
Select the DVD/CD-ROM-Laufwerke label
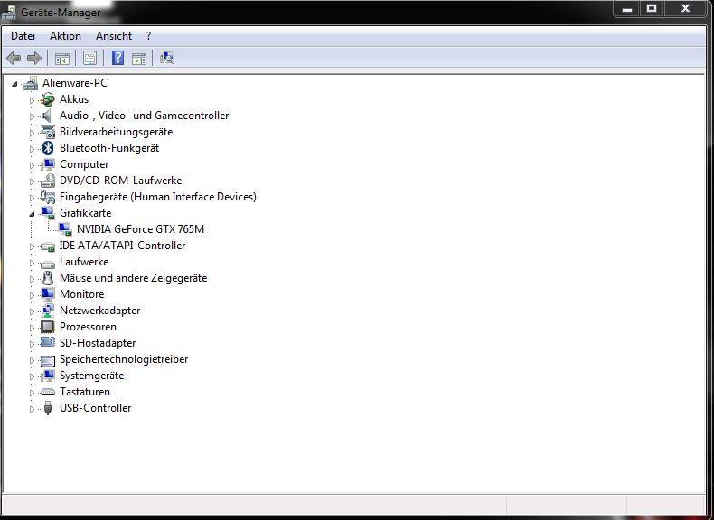[121, 181]
